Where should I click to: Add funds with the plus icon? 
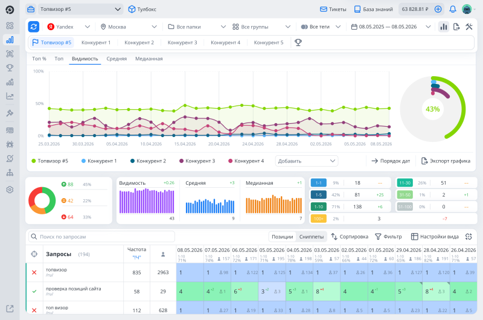[438, 9]
